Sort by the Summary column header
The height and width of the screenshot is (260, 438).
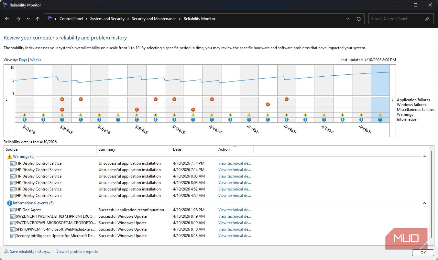point(134,149)
